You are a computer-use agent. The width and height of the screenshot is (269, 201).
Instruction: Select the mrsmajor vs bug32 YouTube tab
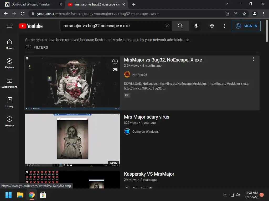click(97, 4)
